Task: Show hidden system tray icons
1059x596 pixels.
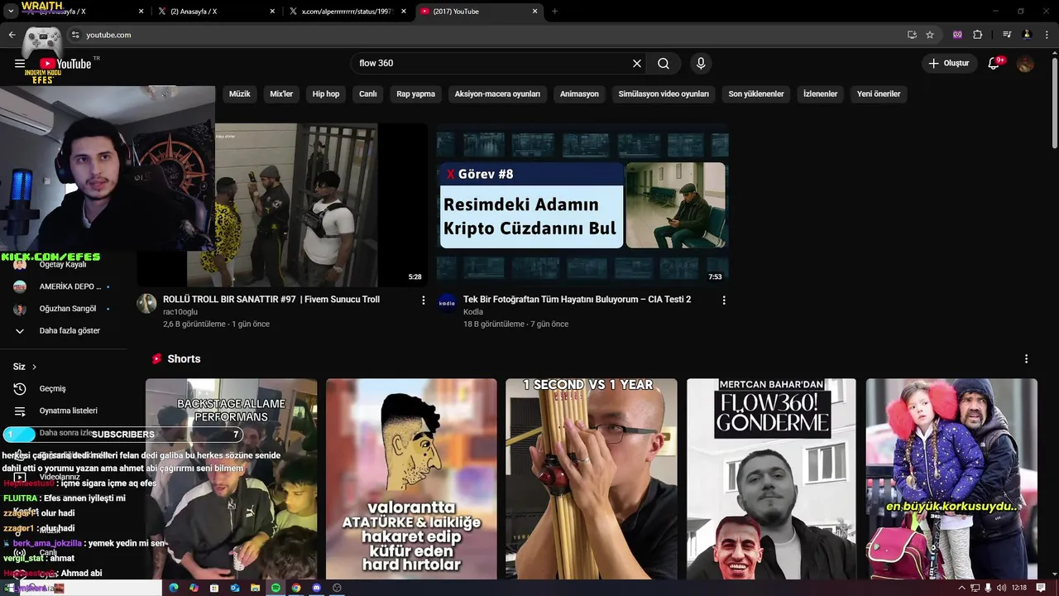Action: 961,588
